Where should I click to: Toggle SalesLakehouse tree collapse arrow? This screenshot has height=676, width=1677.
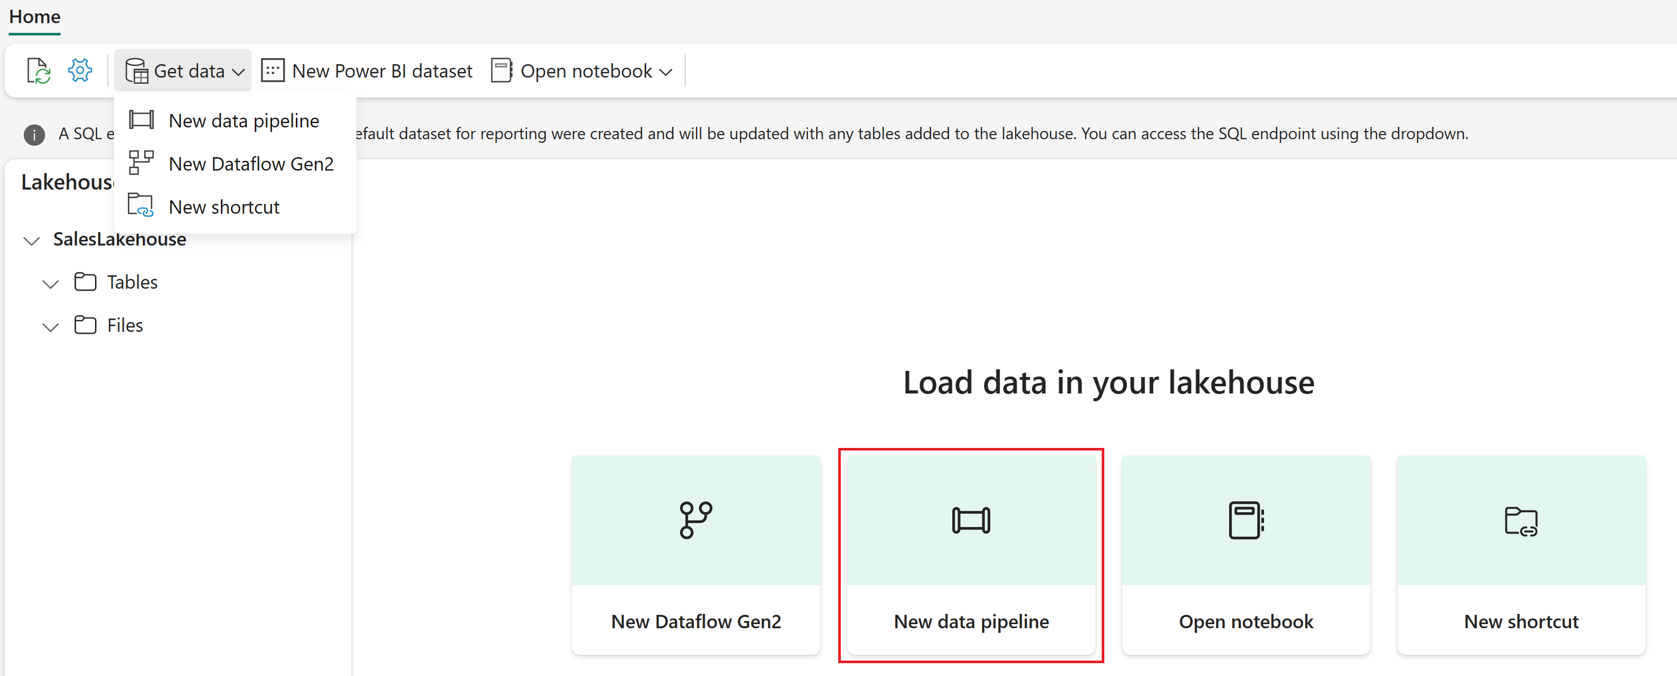coord(32,239)
